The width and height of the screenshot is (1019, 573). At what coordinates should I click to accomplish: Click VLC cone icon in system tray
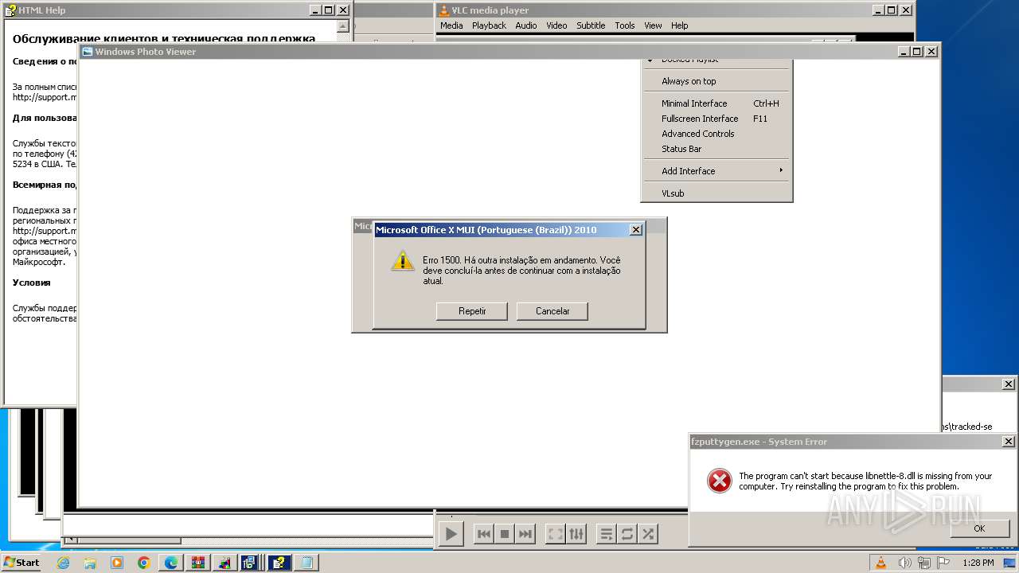[x=880, y=563]
